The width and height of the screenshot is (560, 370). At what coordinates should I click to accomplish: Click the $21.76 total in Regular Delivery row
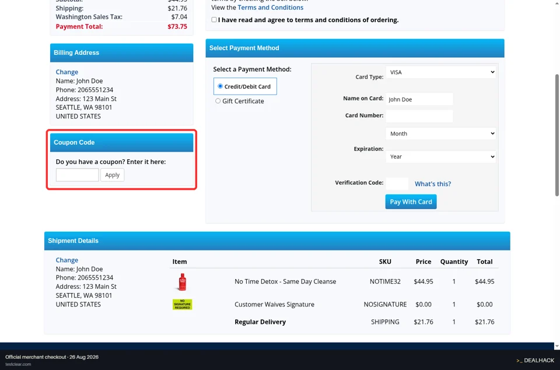(484, 322)
